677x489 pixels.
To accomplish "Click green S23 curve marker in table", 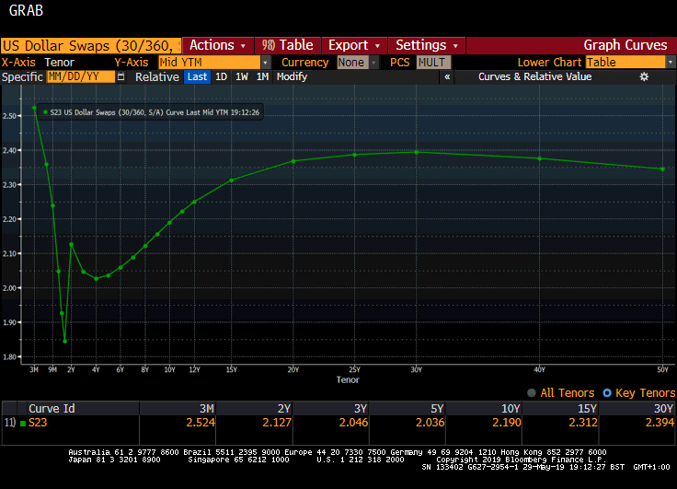I will coord(23,424).
